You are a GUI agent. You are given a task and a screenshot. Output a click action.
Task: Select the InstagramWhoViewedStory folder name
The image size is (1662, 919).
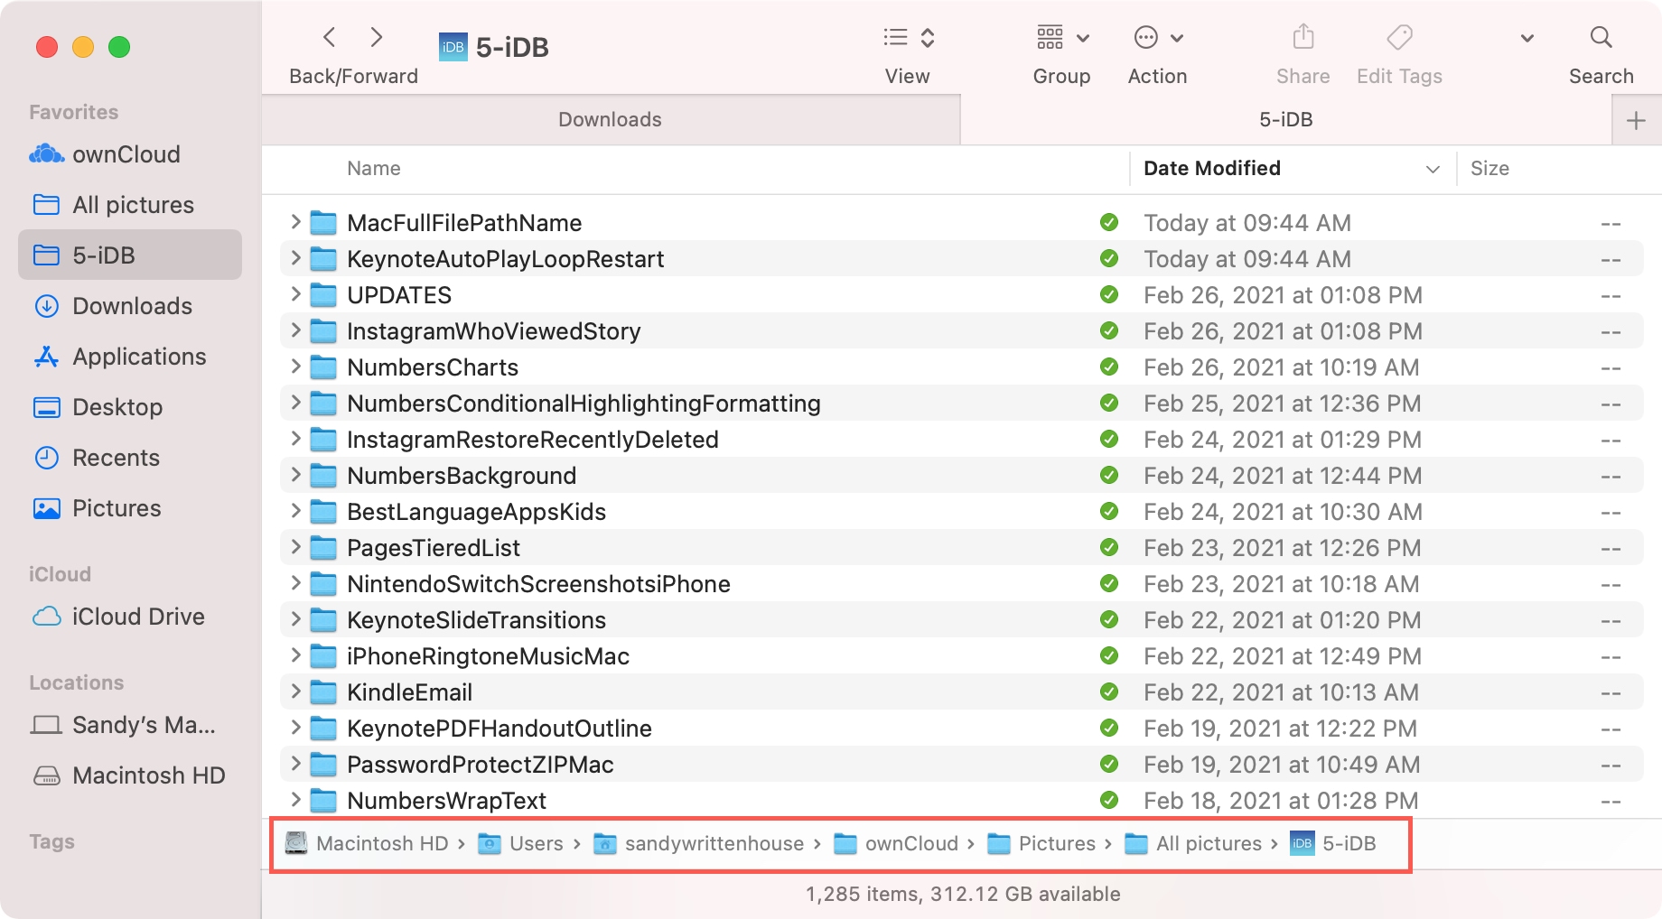(x=494, y=331)
